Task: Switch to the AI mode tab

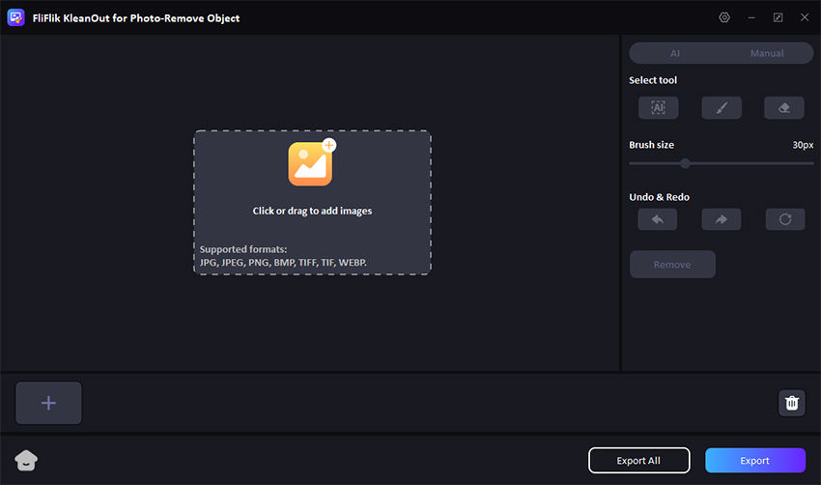Action: pos(675,53)
